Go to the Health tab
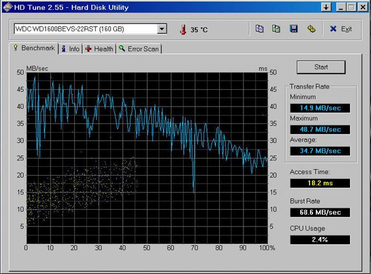The image size is (371, 274). 100,49
